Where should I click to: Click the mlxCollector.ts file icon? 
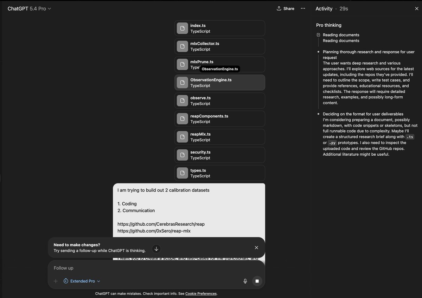pos(182,46)
